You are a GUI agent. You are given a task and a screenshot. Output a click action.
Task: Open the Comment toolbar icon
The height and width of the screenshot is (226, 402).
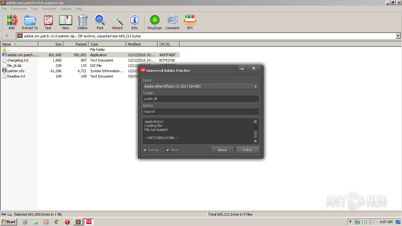point(172,22)
